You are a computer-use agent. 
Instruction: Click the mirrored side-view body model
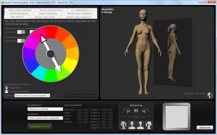[174, 52]
